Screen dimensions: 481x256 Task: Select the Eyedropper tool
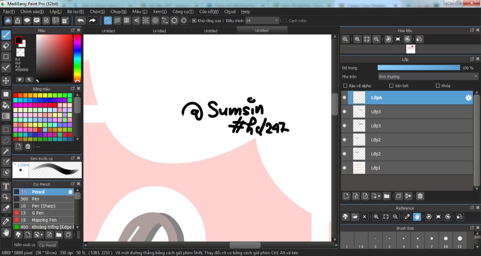(6, 221)
